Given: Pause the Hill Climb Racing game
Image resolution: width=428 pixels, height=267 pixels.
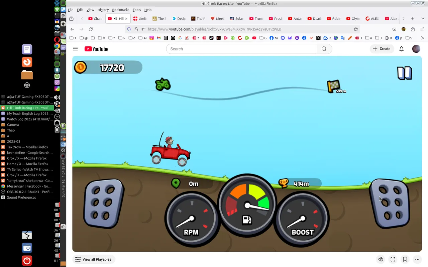Looking at the screenshot, I should [405, 73].
